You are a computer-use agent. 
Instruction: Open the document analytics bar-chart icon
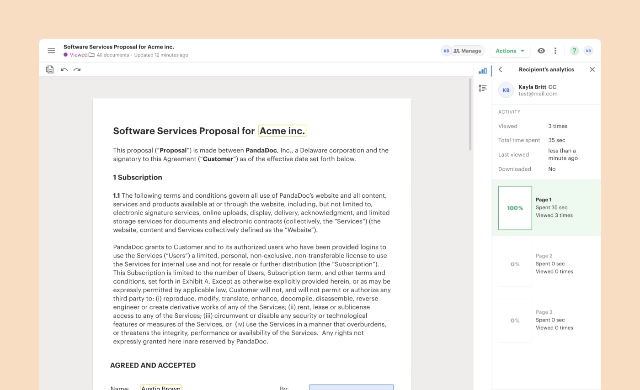tap(483, 71)
